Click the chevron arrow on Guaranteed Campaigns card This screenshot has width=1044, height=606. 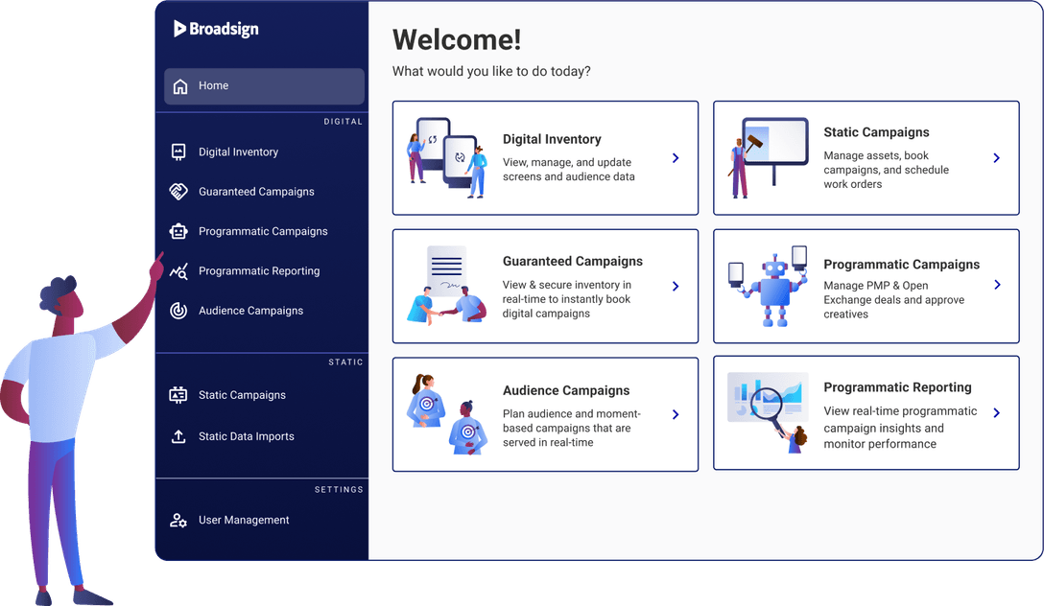point(676,286)
